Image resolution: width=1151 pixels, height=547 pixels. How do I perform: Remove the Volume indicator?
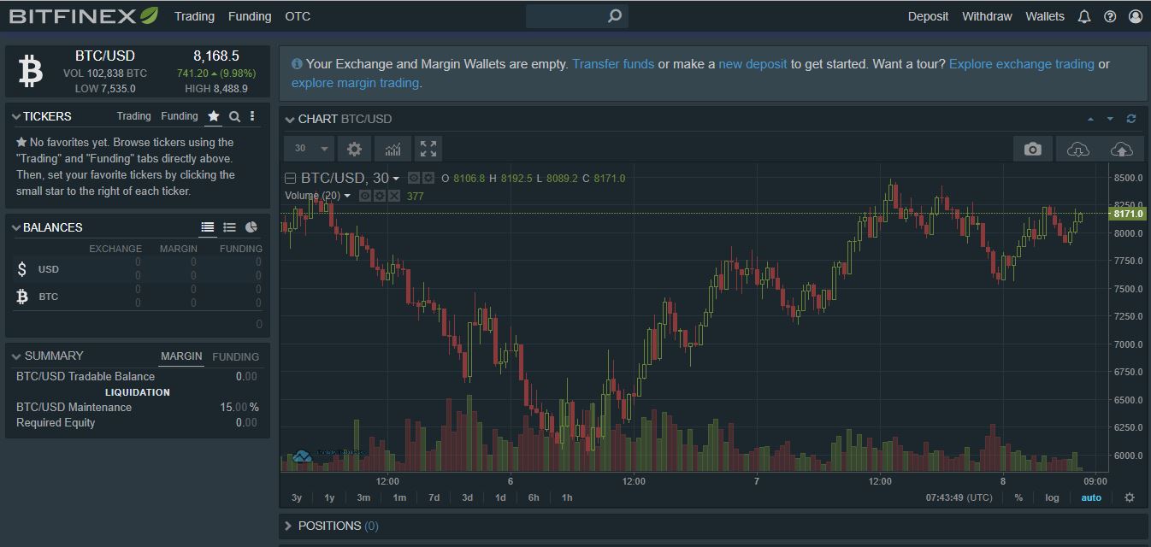[394, 196]
